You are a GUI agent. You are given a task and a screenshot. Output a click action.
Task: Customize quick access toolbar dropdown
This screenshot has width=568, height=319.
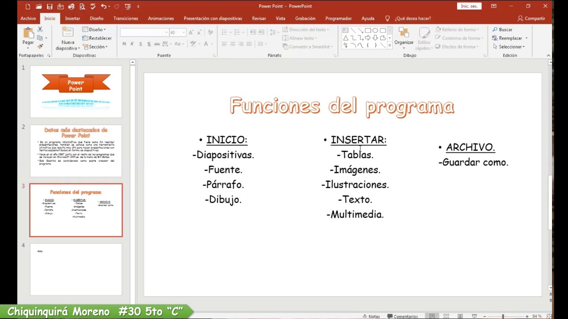click(x=138, y=6)
